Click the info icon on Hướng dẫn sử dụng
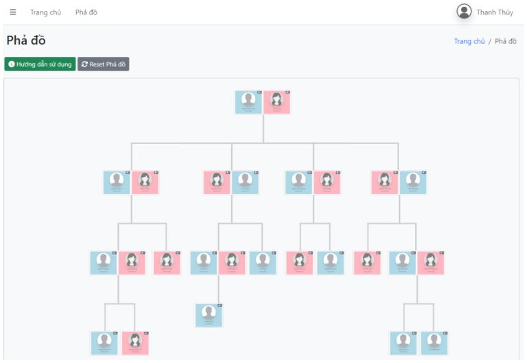Screen dimensions: 527x363 pyautogui.click(x=12, y=64)
